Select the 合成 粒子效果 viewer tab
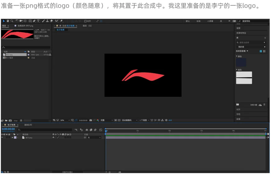271x174 pixels. coord(68,26)
